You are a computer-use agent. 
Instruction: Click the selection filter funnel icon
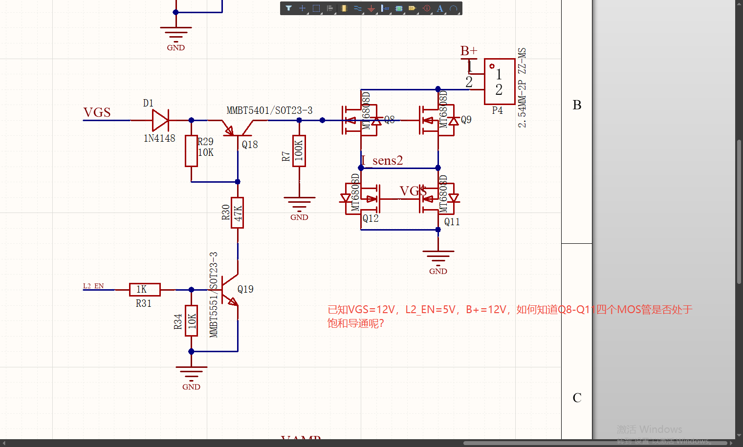(x=289, y=8)
